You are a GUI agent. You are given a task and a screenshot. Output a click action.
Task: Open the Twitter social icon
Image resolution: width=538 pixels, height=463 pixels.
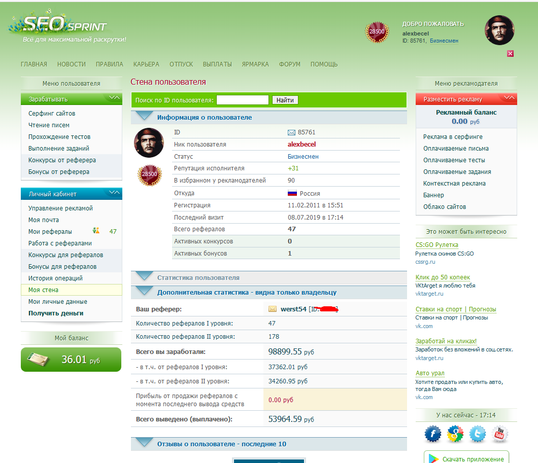(478, 434)
